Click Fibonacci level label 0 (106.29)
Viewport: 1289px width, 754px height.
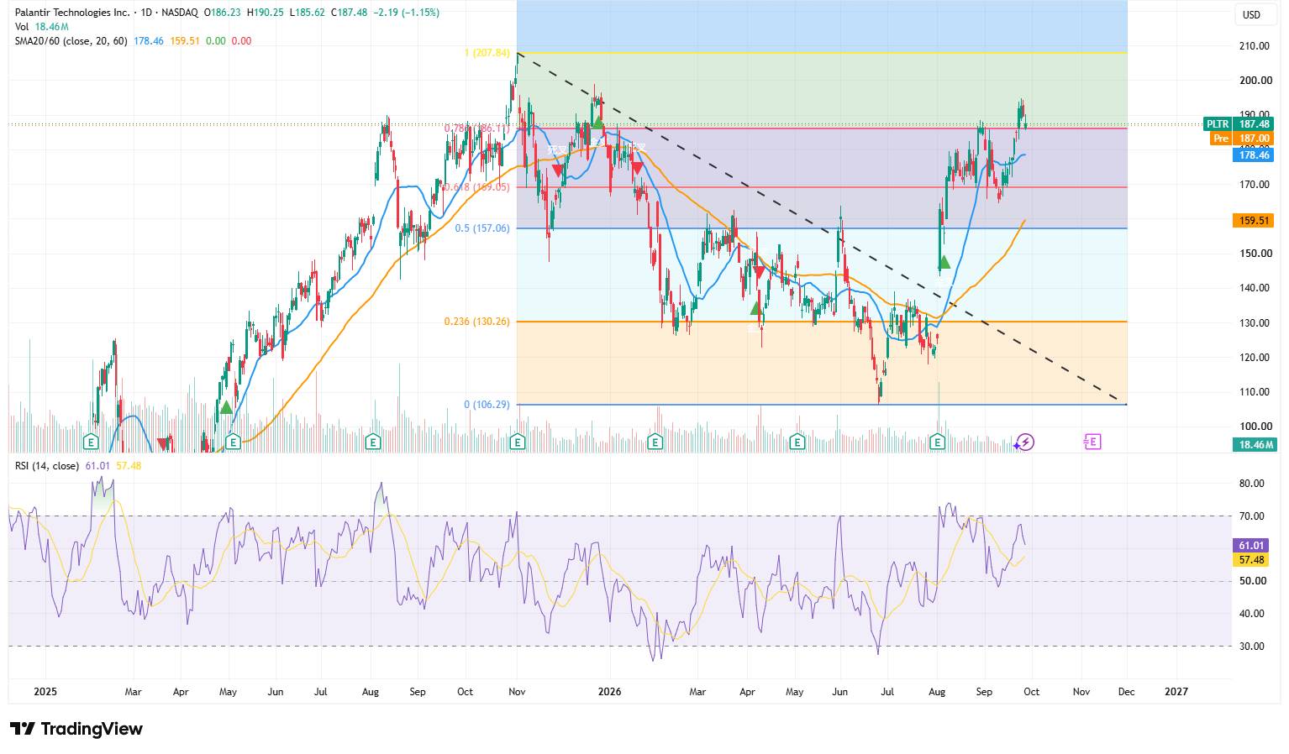coord(487,404)
